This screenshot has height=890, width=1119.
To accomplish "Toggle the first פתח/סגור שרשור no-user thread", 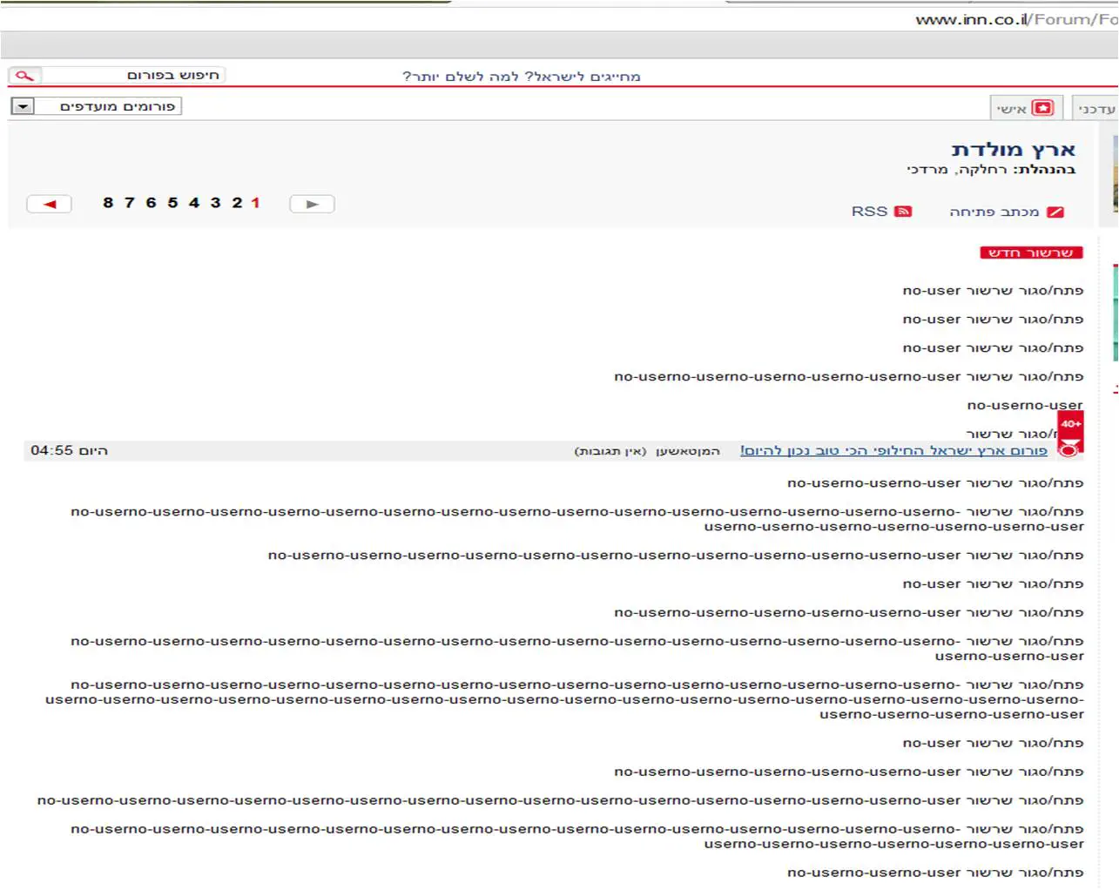I will pyautogui.click(x=993, y=291).
